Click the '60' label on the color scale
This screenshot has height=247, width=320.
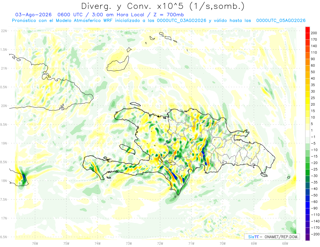coord(313,66)
